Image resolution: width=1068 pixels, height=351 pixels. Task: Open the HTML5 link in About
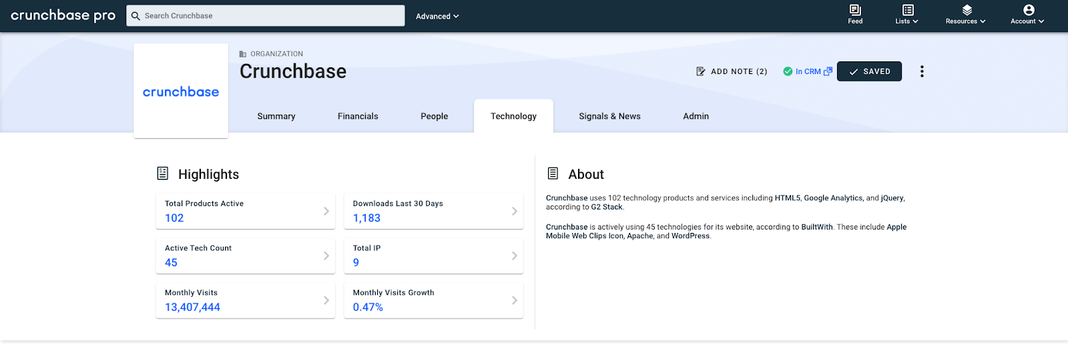(x=787, y=198)
